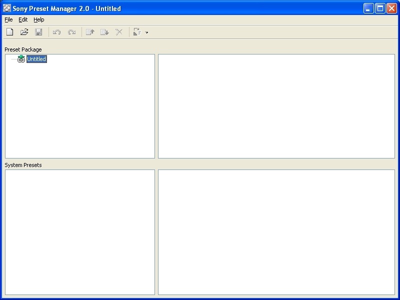Image resolution: width=400 pixels, height=300 pixels.
Task: Maximize the Sony Preset Manager window
Action: (x=380, y=8)
